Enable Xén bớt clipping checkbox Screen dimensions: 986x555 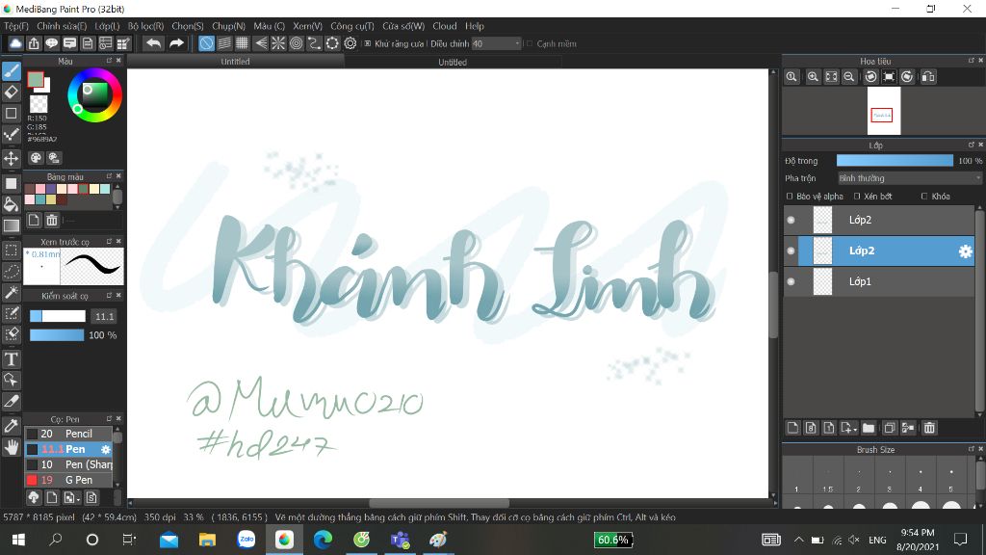pos(857,197)
